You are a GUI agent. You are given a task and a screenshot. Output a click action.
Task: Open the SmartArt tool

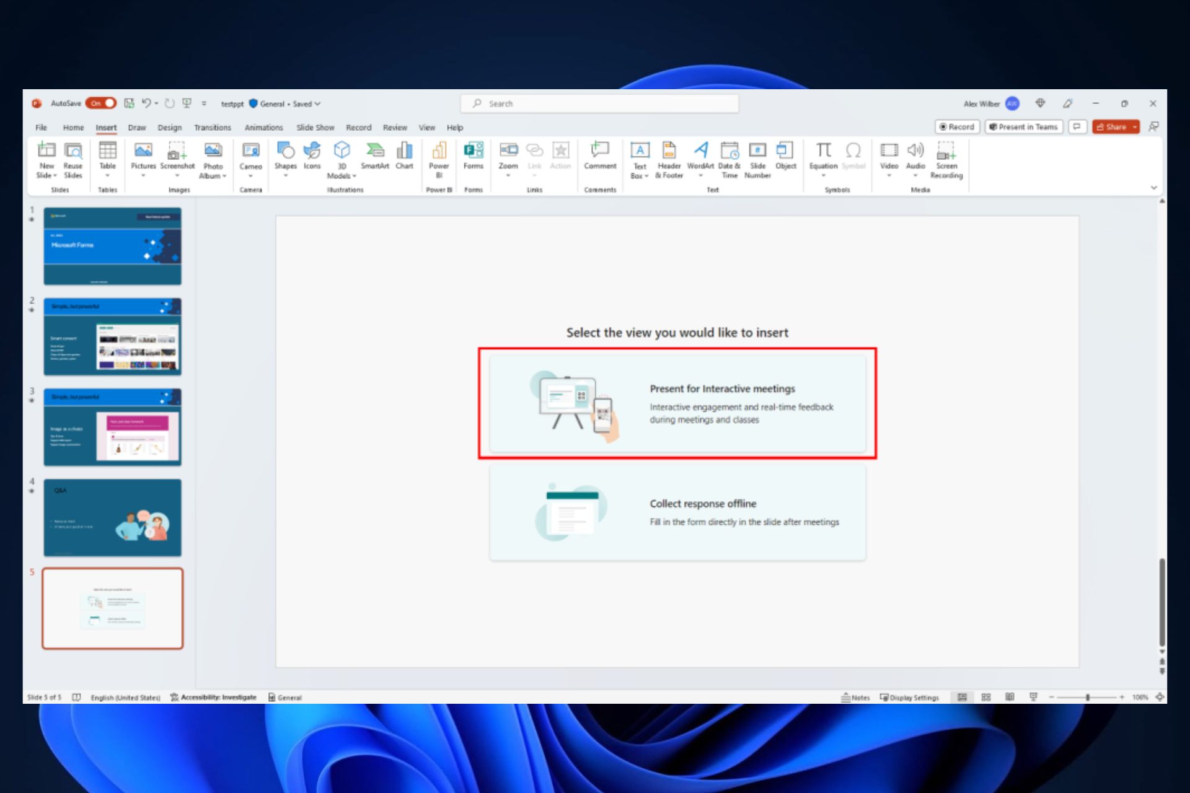coord(374,151)
